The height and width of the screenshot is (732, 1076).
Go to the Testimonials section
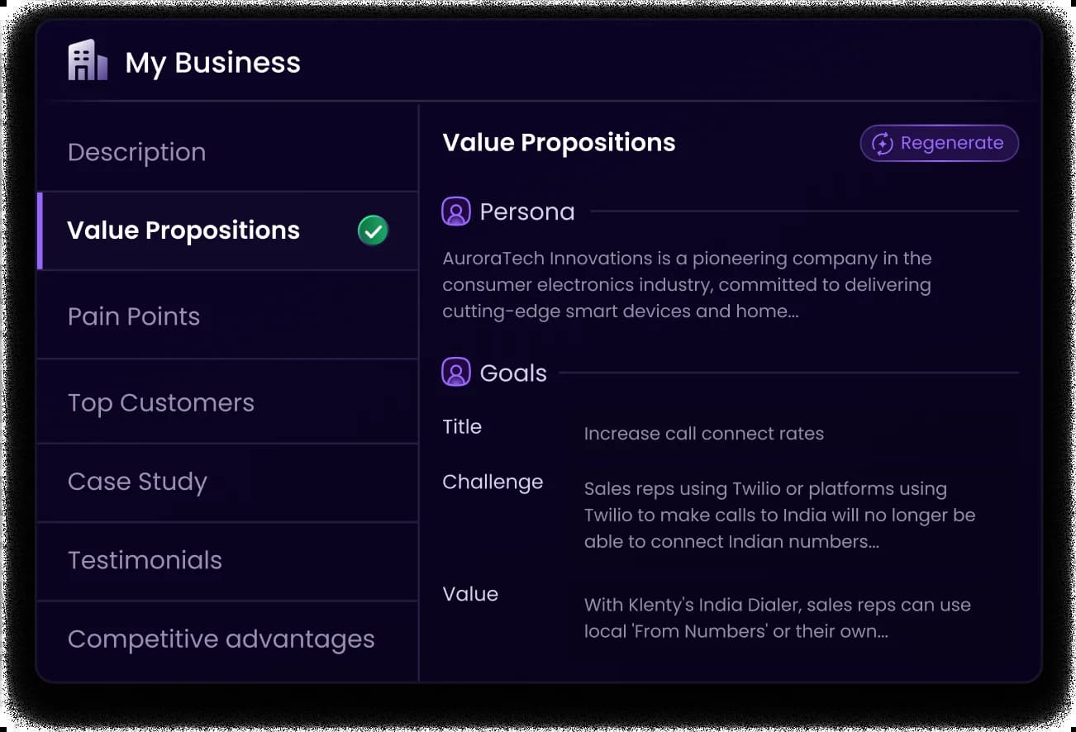228,560
